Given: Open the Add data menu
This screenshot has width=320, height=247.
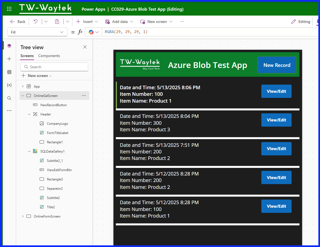Looking at the screenshot, I should click(119, 21).
